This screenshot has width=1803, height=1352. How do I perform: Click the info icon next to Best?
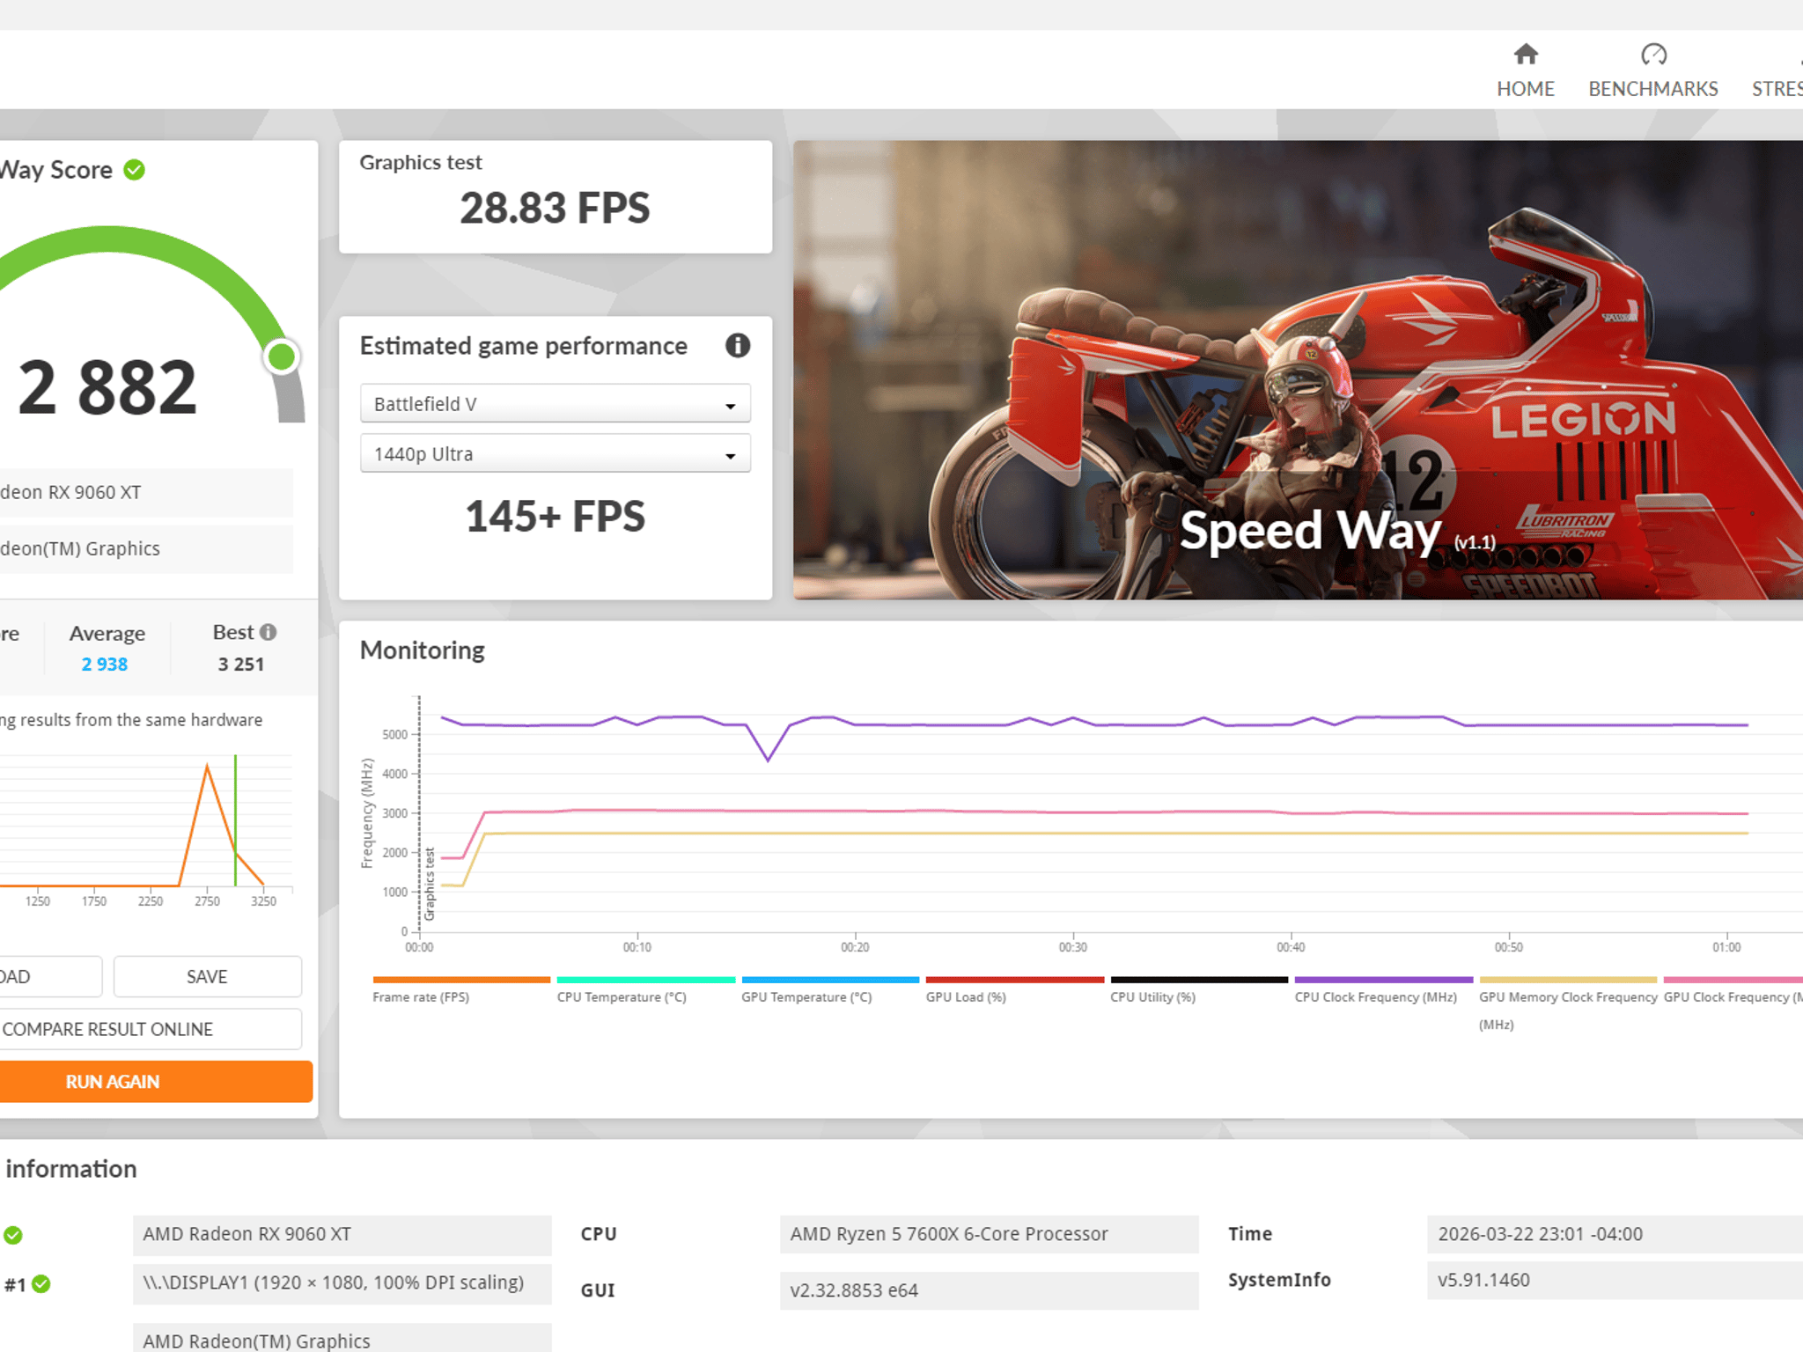269,632
